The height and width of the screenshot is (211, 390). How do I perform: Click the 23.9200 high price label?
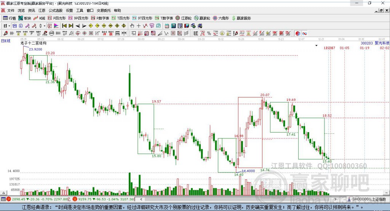pyautogui.click(x=35, y=49)
